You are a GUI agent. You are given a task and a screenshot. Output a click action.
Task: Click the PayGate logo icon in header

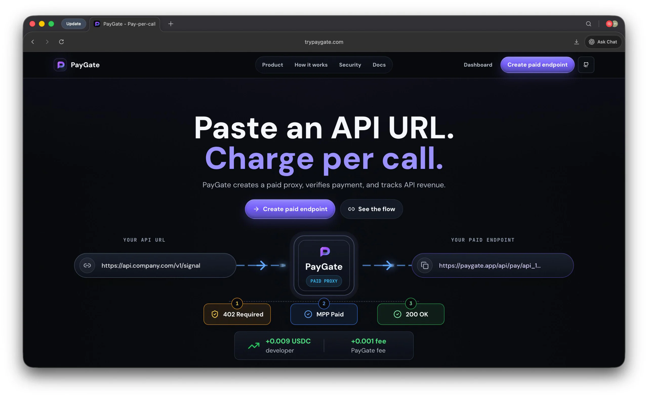[60, 65]
